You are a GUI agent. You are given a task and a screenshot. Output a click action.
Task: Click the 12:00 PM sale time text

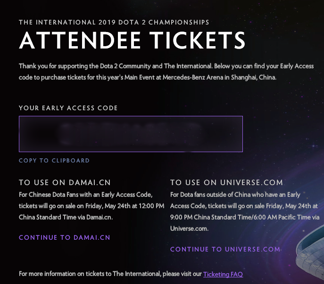tap(151, 206)
